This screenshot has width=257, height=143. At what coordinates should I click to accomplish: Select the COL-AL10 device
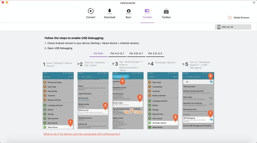(x=233, y=27)
